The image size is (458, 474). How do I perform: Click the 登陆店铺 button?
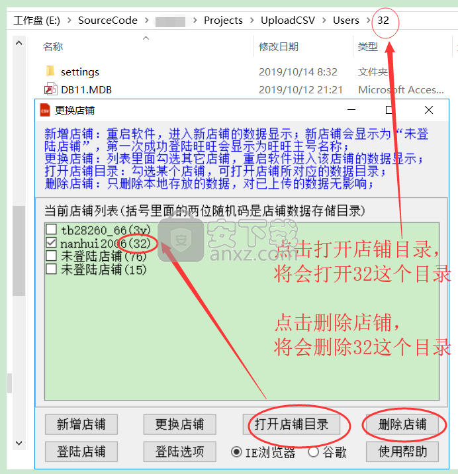tap(81, 451)
